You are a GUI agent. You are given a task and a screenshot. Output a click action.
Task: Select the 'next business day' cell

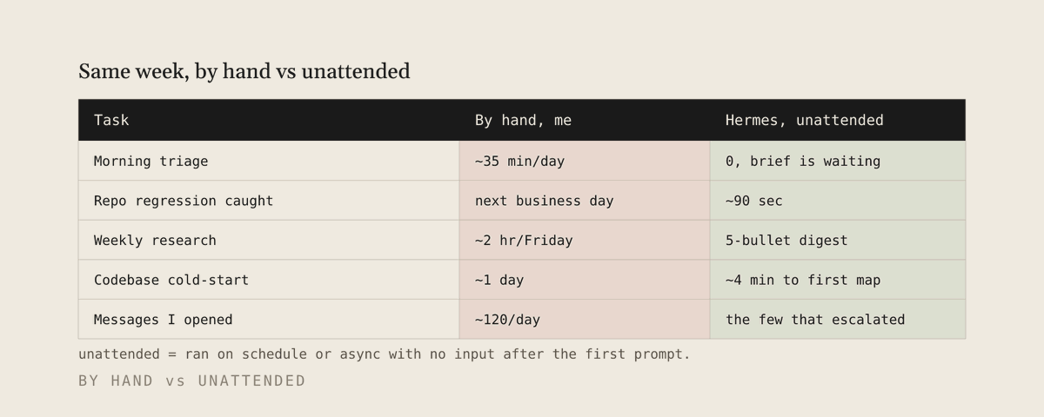(x=585, y=201)
